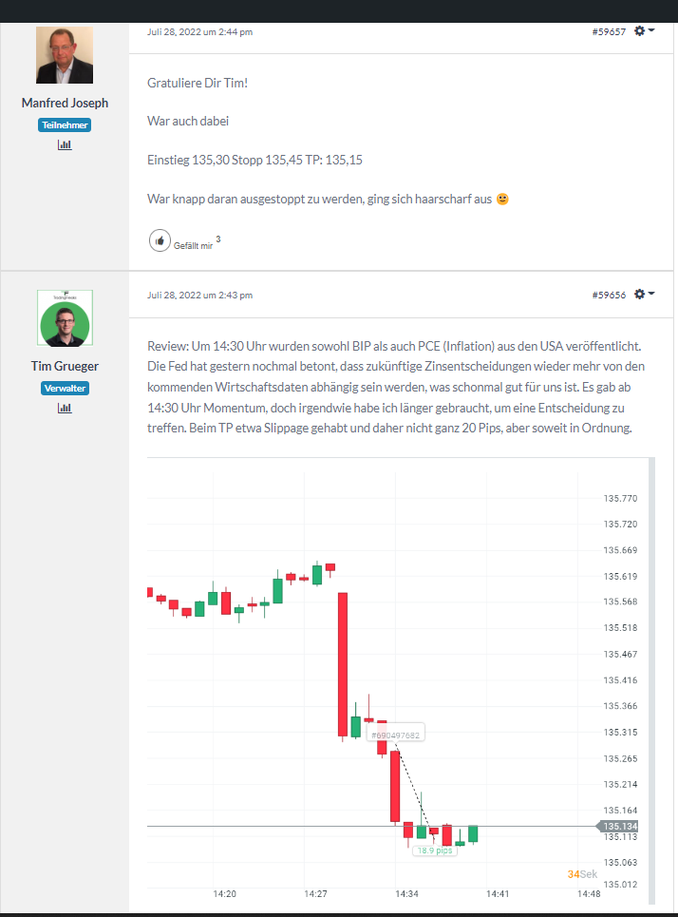The width and height of the screenshot is (678, 917).
Task: Like Manfred Joseph's post with the thumbs-up
Action: click(160, 240)
